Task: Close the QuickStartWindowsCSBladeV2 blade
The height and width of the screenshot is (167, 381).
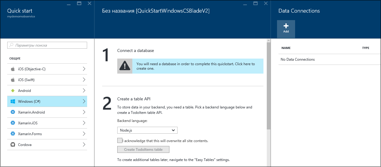Action: [x=266, y=4]
